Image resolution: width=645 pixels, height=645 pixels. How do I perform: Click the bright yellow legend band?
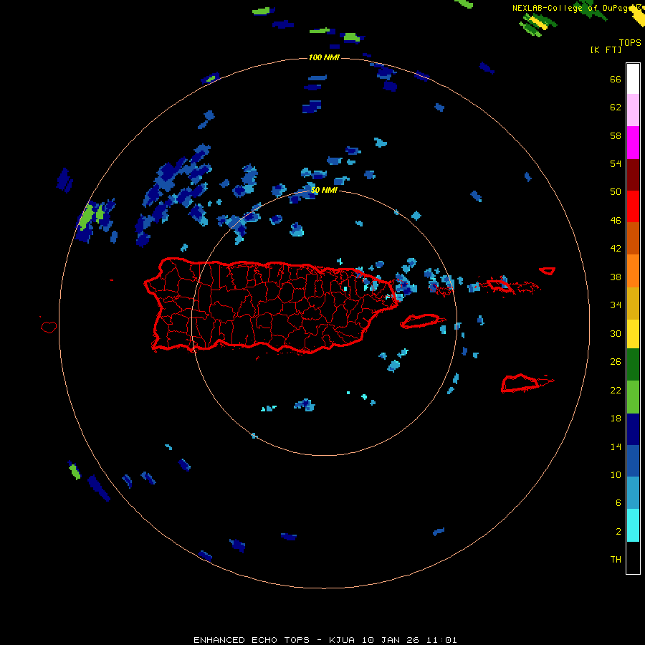pos(633,333)
